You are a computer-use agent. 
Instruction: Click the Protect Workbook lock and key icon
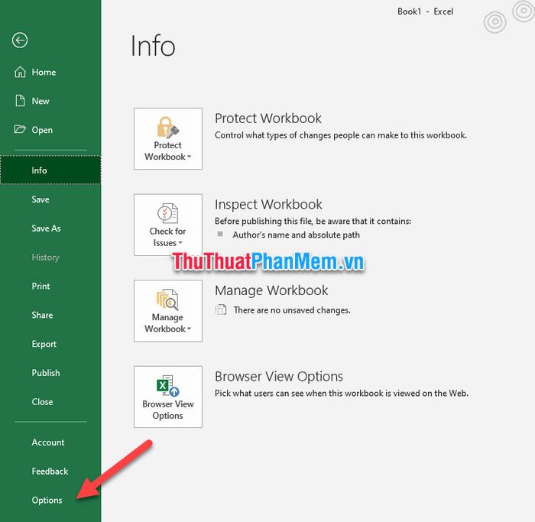click(x=168, y=127)
